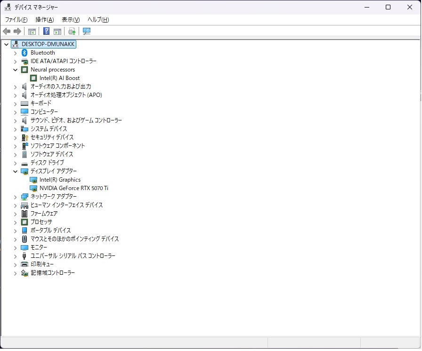
Task: Click the NVIDIA GeForce RTX 5070 Ti icon
Action: [x=33, y=188]
